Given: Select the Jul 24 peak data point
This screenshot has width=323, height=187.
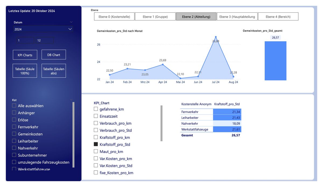Looking at the screenshot, I should tap(216, 37).
